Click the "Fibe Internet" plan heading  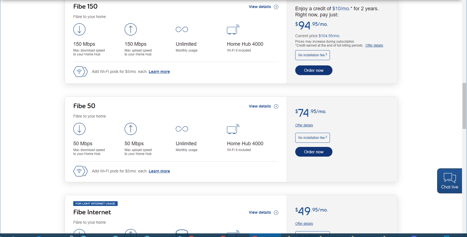[x=92, y=212]
